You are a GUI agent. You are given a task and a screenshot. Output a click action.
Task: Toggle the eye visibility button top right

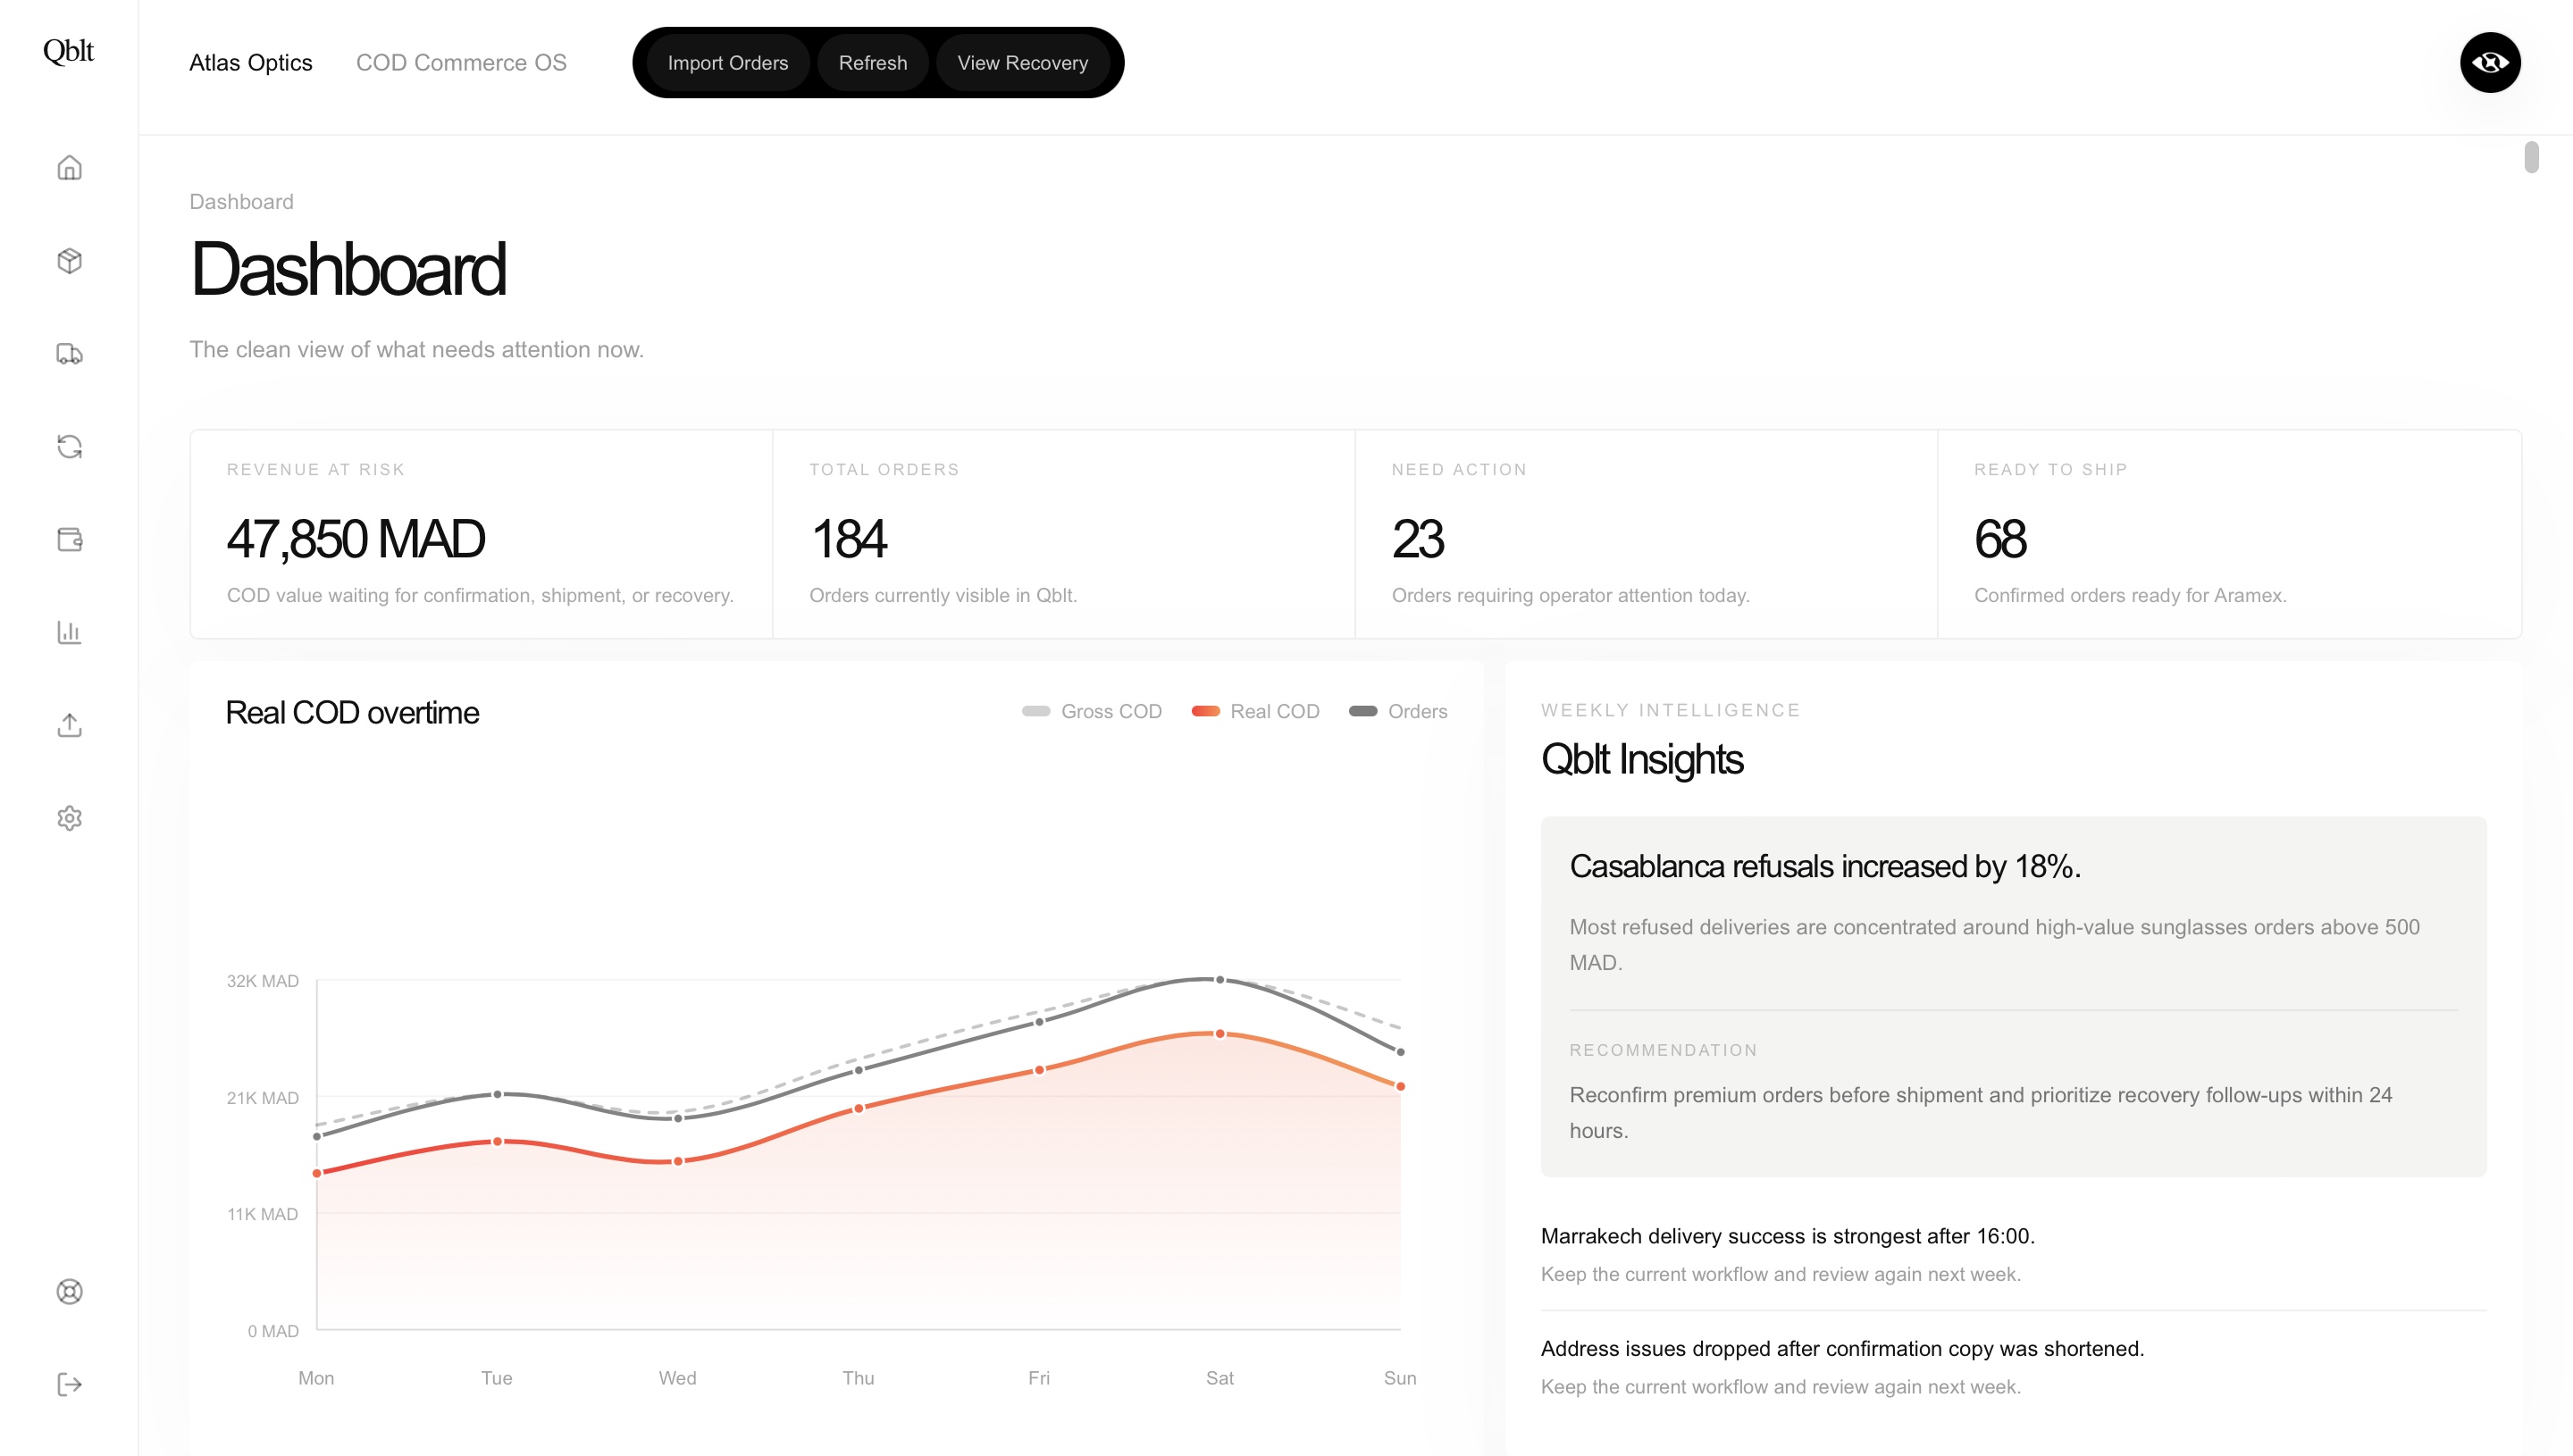click(x=2489, y=62)
